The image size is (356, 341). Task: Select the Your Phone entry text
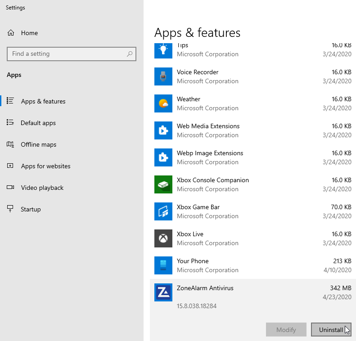point(193,261)
